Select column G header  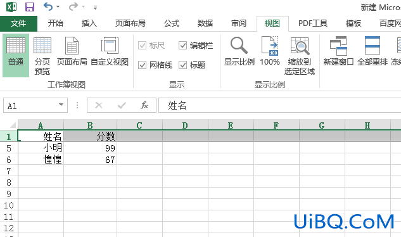[322, 125]
